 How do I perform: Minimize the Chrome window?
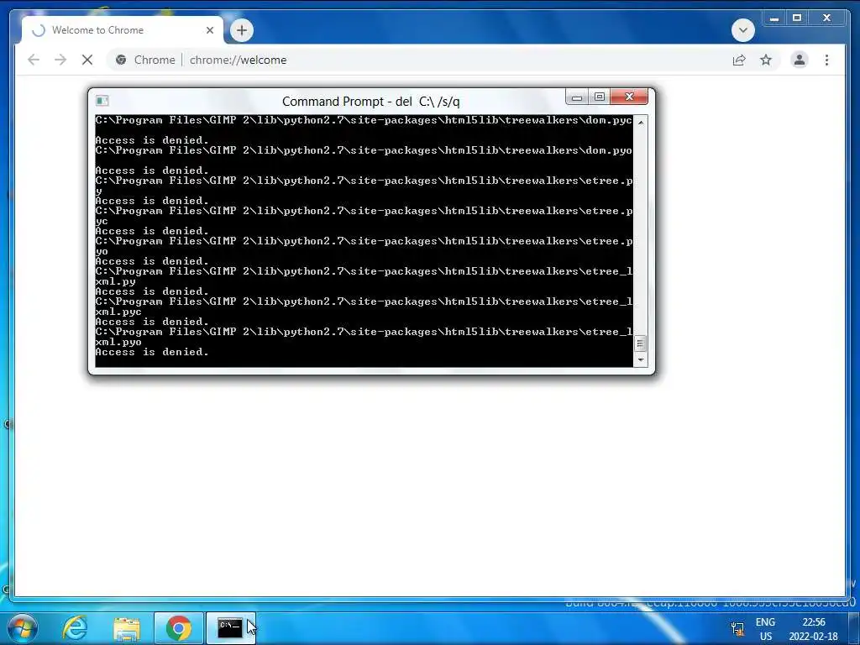(x=774, y=18)
